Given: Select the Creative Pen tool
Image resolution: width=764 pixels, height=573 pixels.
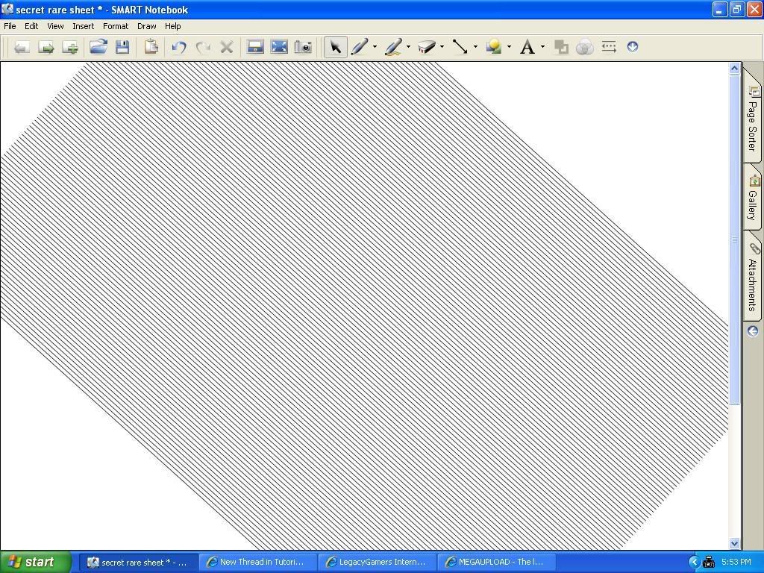Looking at the screenshot, I should point(393,46).
